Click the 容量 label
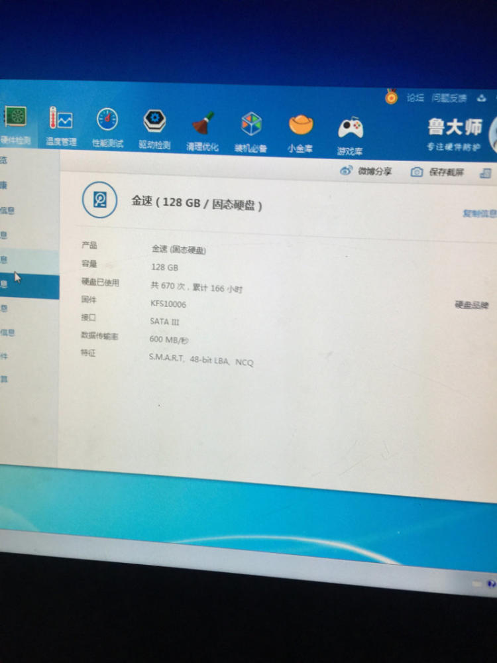The width and height of the screenshot is (497, 663). (89, 264)
